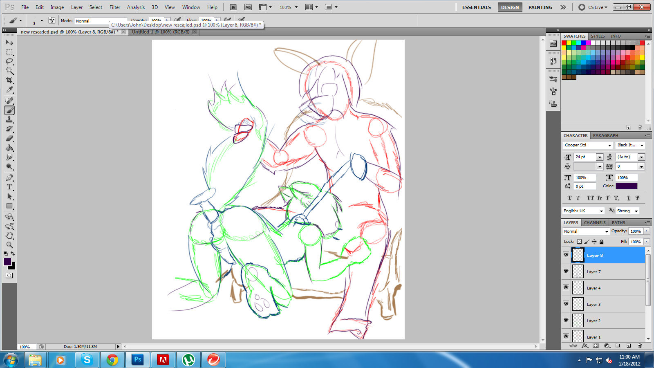The width and height of the screenshot is (654, 368).
Task: Switch to the Painting workspace
Action: pyautogui.click(x=540, y=7)
